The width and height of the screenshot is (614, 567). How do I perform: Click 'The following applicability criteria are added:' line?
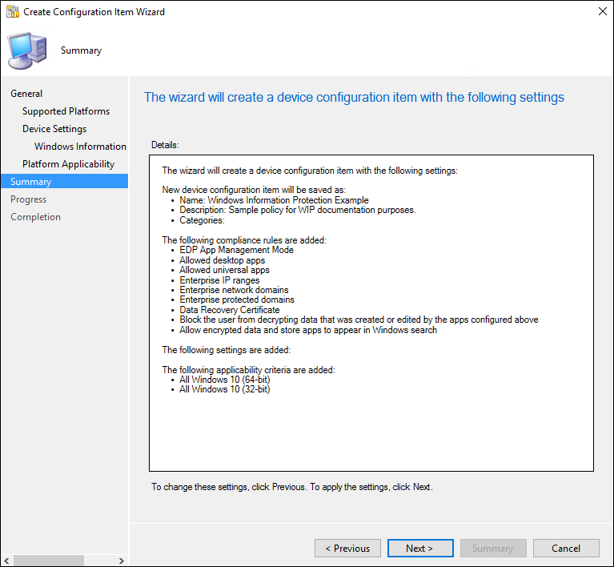(249, 370)
